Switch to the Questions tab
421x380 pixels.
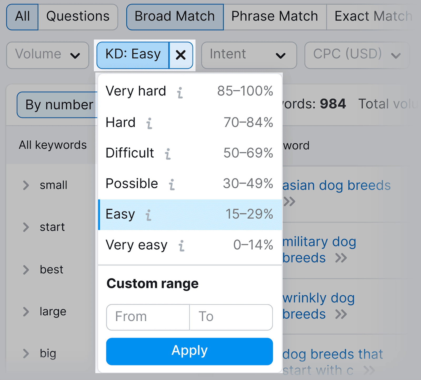coord(78,16)
